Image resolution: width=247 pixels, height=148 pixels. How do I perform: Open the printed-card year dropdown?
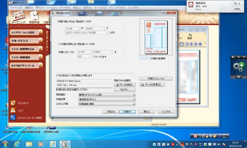84,52
